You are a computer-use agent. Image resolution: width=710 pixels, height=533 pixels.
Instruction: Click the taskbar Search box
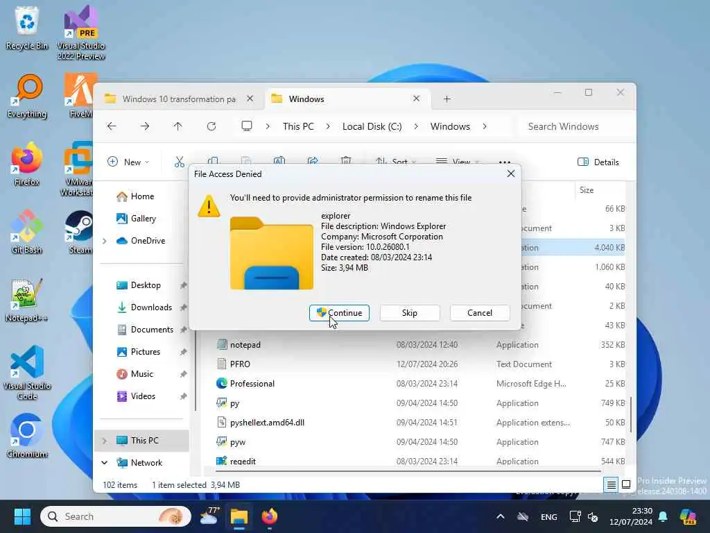coord(116,516)
